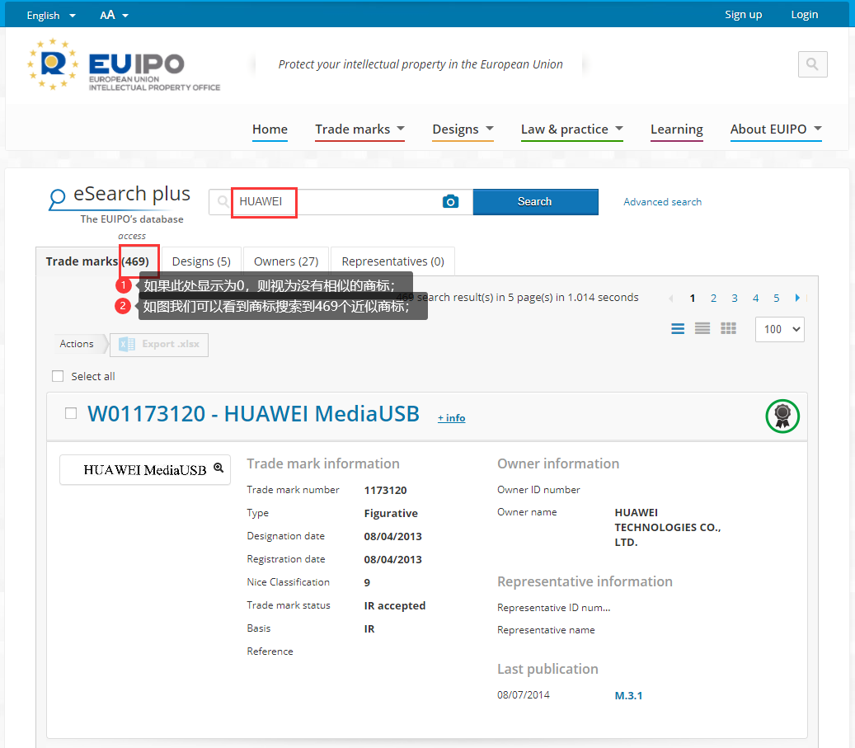Switch to the Owners (27) tab

pyautogui.click(x=286, y=261)
